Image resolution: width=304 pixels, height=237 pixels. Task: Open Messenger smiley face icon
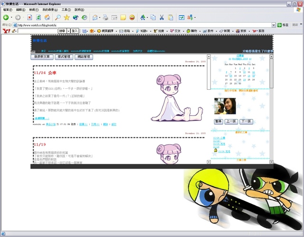click(132, 18)
